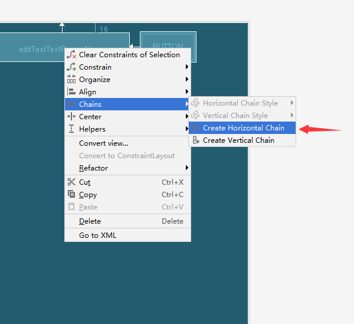This screenshot has width=354, height=324.
Task: Click the scissors icon beside Cut
Action: 71,182
